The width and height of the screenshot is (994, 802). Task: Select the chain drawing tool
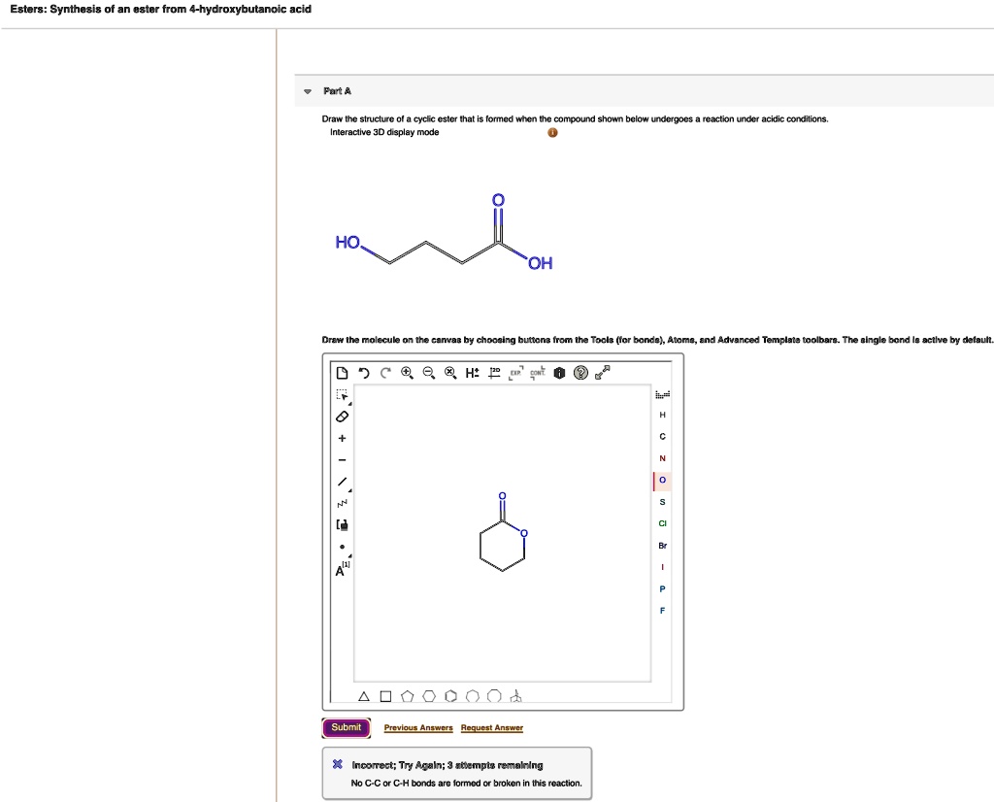tap(341, 503)
